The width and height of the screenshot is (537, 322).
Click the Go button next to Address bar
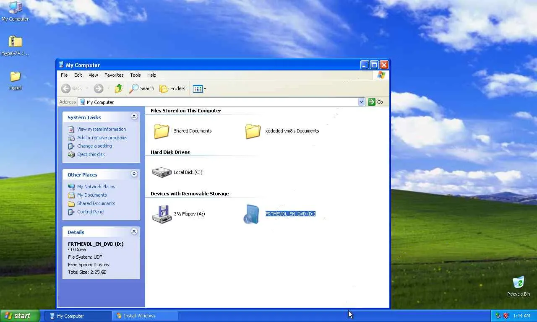375,102
